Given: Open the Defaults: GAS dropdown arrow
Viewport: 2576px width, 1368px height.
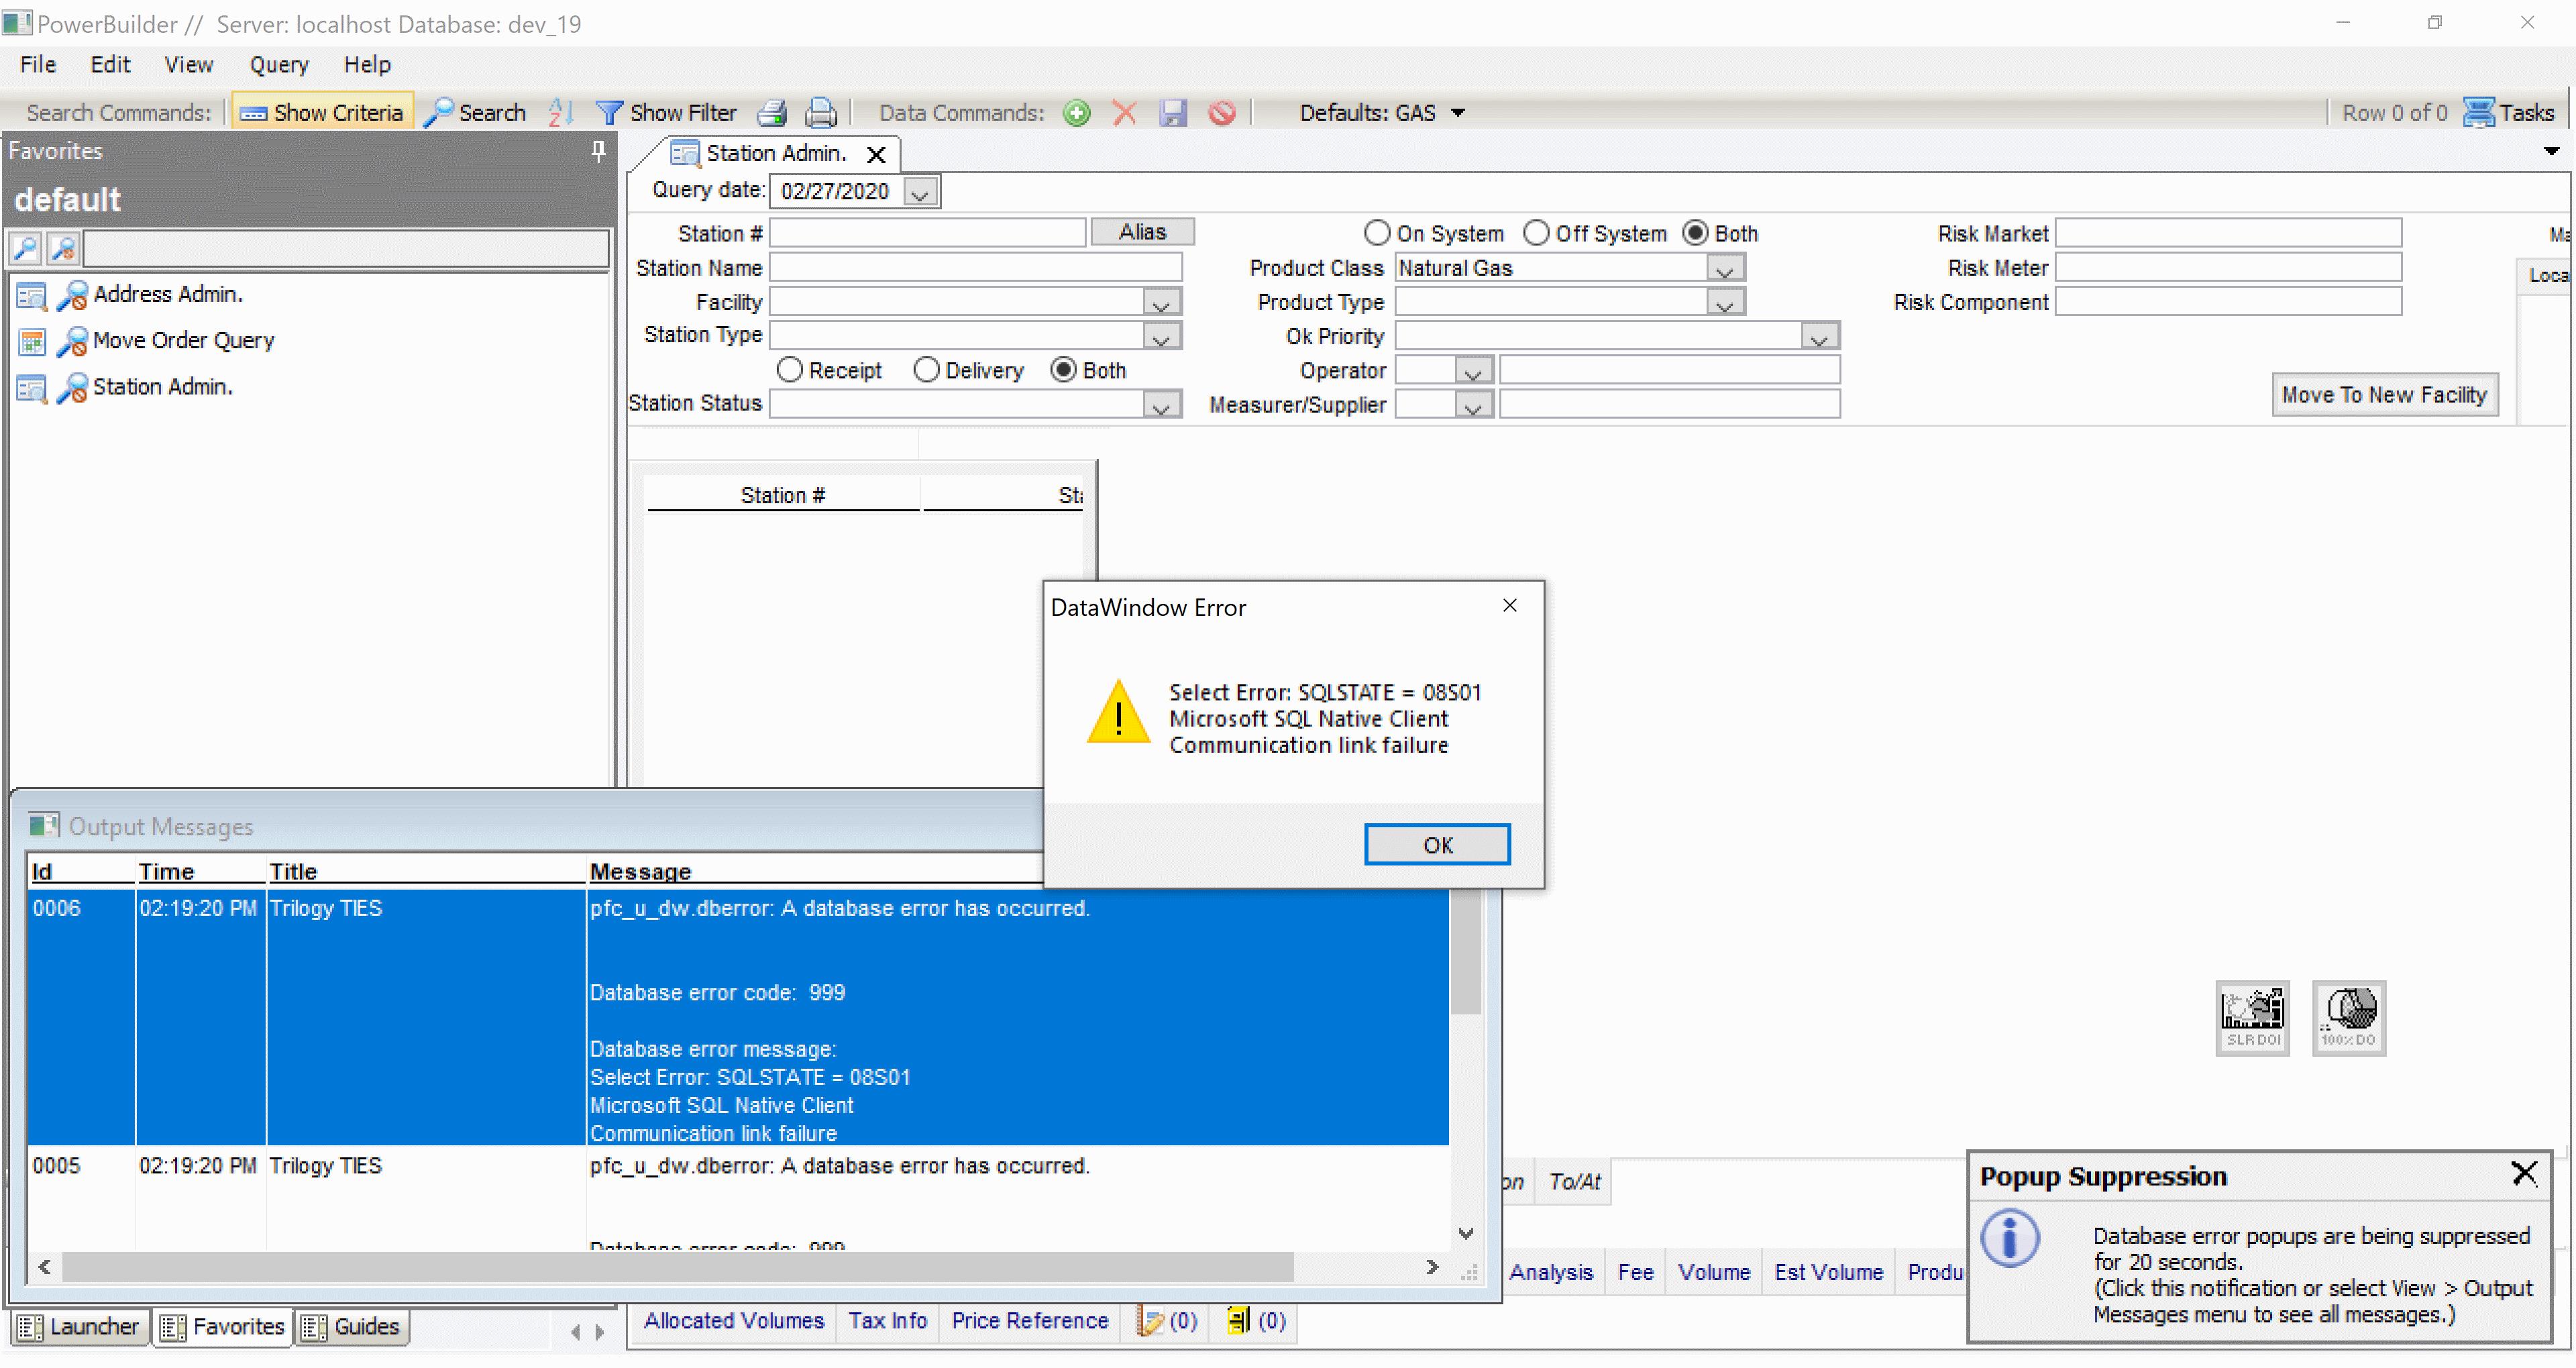Looking at the screenshot, I should [x=1458, y=113].
